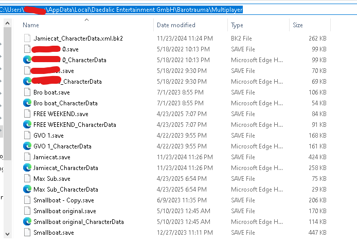Screen dimensions: 357x245
Task: Select the Smallboat - Copy.save file icon
Action: tap(27, 200)
